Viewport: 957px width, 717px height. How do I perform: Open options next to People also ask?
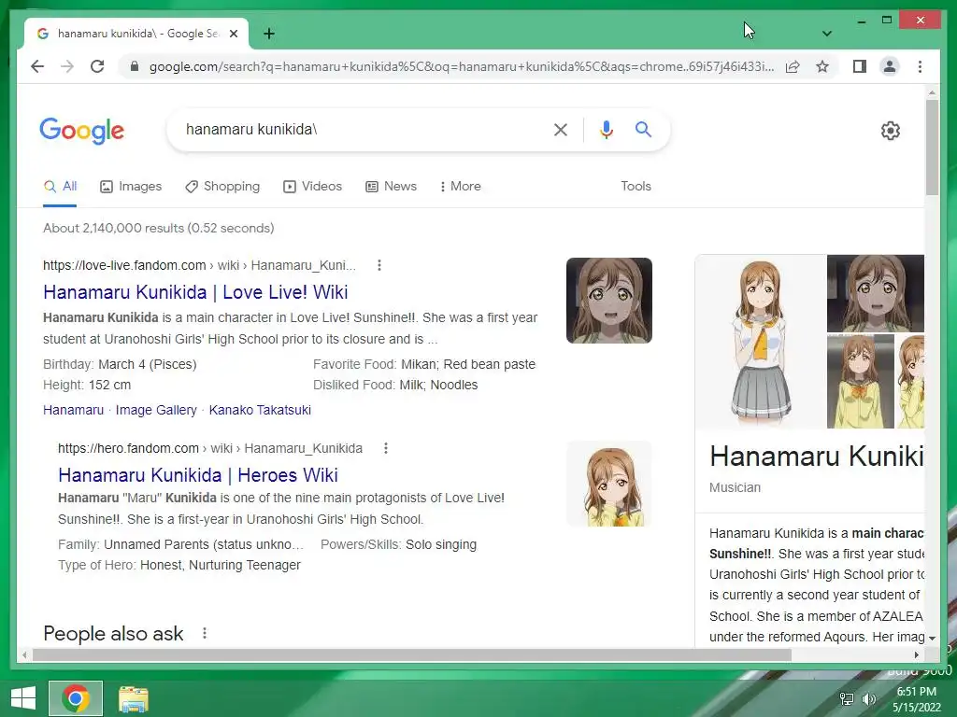205,634
